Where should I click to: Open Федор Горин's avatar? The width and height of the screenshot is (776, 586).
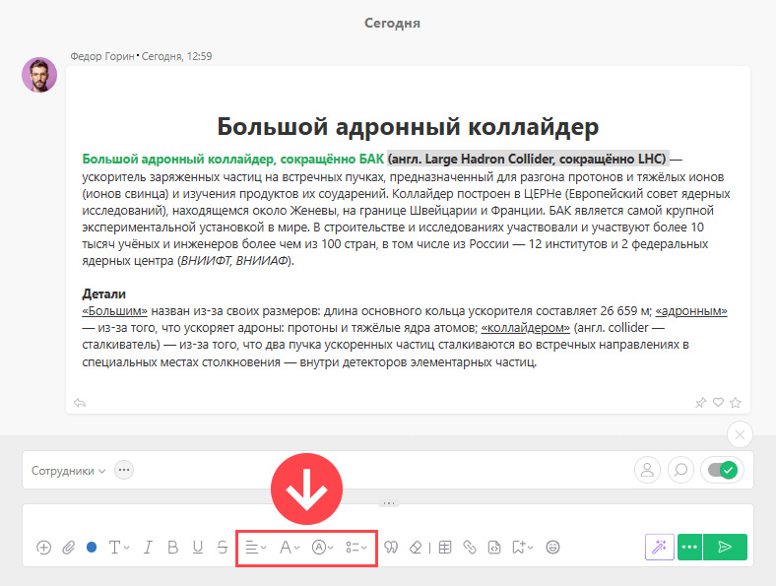(x=39, y=75)
